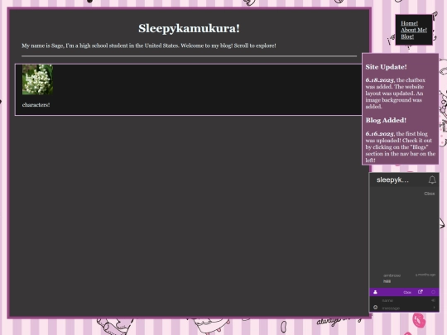
Task: Open the Blog! navigation link
Action: pyautogui.click(x=407, y=36)
